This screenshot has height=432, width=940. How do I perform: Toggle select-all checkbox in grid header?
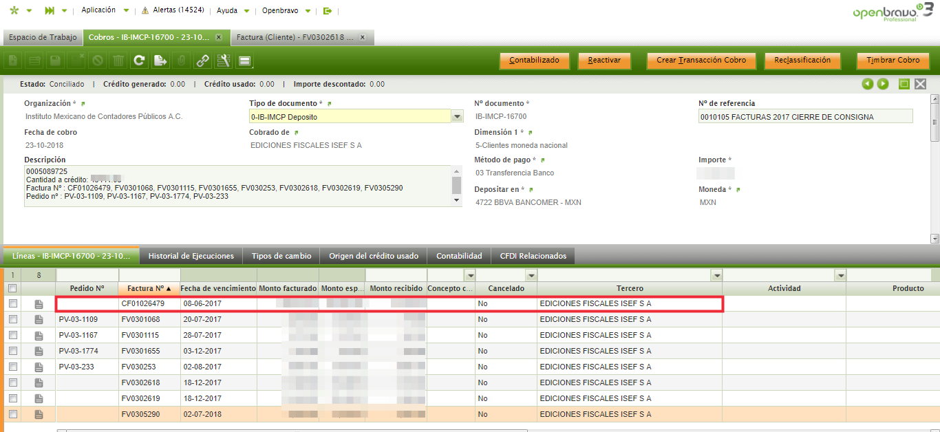[x=12, y=289]
